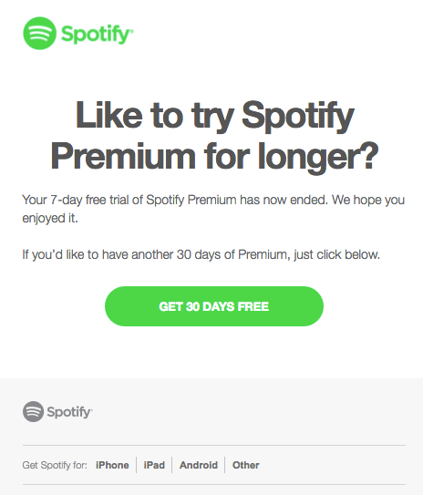This screenshot has height=495, width=423.
Task: Open the iPad download link
Action: tap(154, 465)
